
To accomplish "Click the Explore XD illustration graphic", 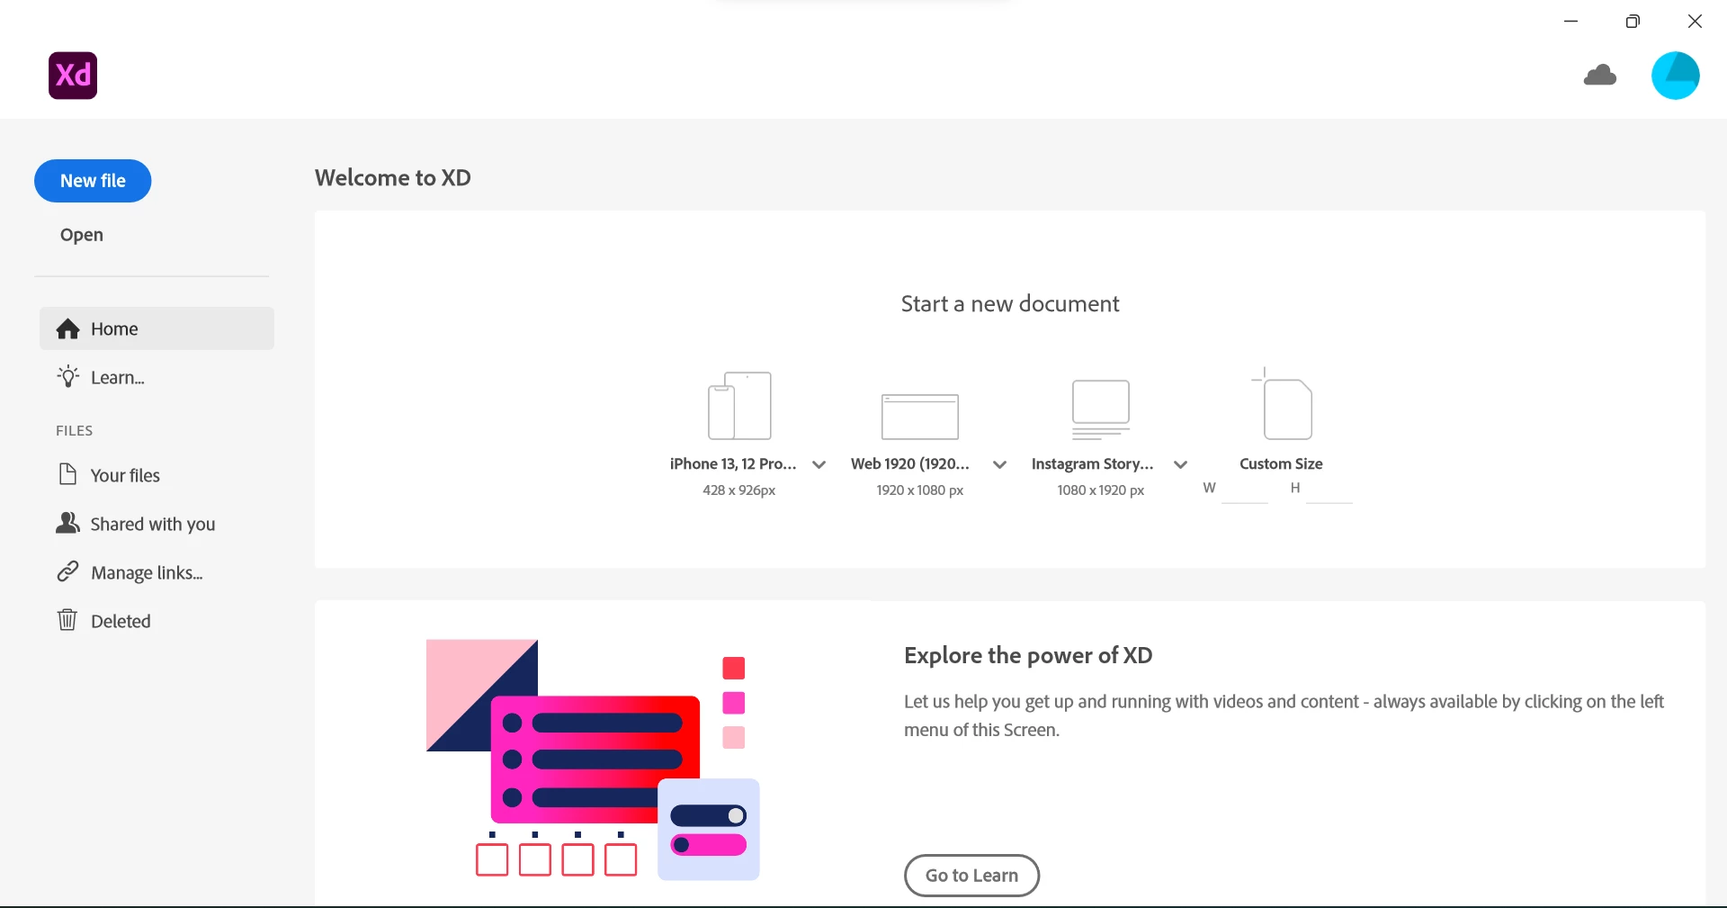I will (593, 760).
